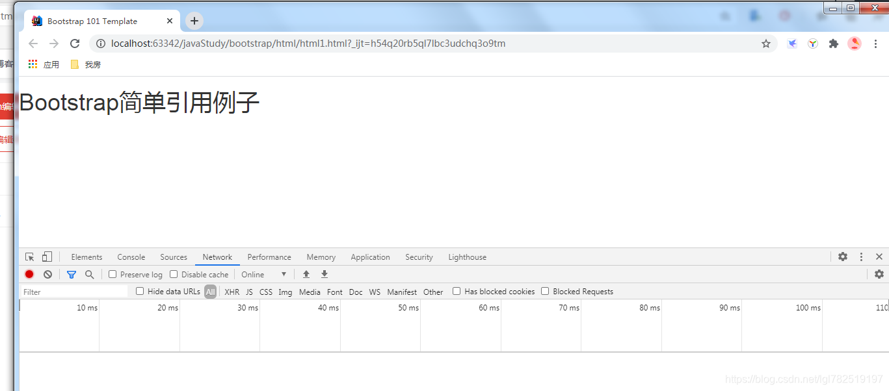
Task: View site information icon in address bar
Action: [101, 44]
